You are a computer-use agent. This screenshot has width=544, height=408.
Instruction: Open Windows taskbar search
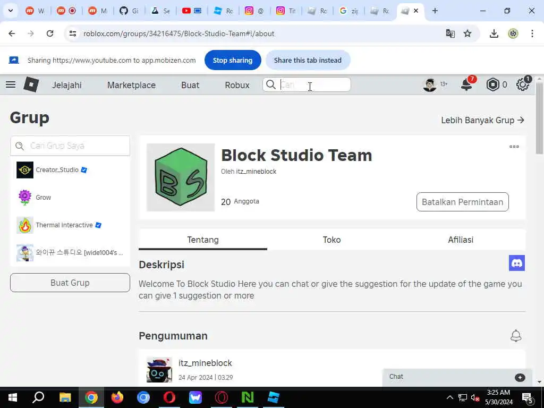point(38,397)
